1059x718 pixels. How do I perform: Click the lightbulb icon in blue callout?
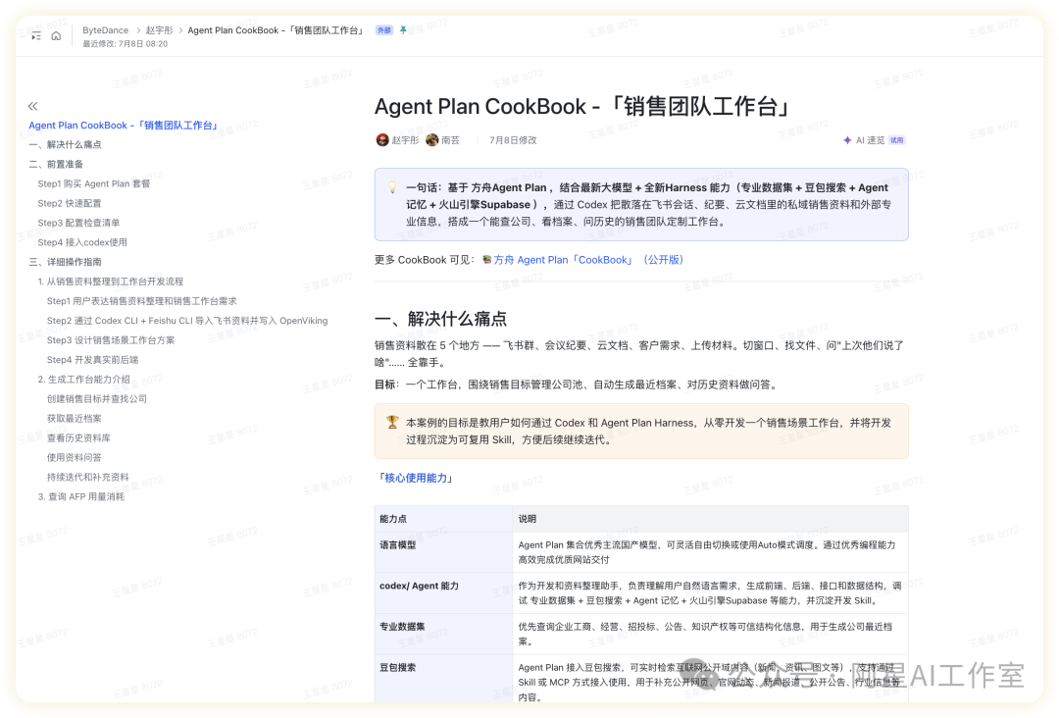click(x=392, y=187)
